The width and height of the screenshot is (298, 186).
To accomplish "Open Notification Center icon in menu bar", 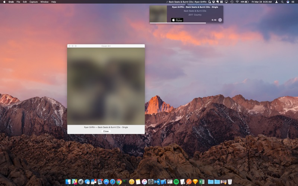I will (293, 2).
